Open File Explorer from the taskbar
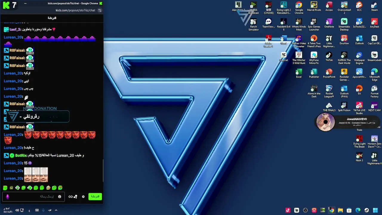Image resolution: width=382 pixels, height=215 pixels. pos(340,210)
